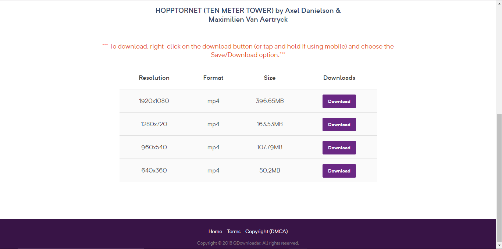Click the 163.53MB size value
The height and width of the screenshot is (249, 502).
coord(270,124)
